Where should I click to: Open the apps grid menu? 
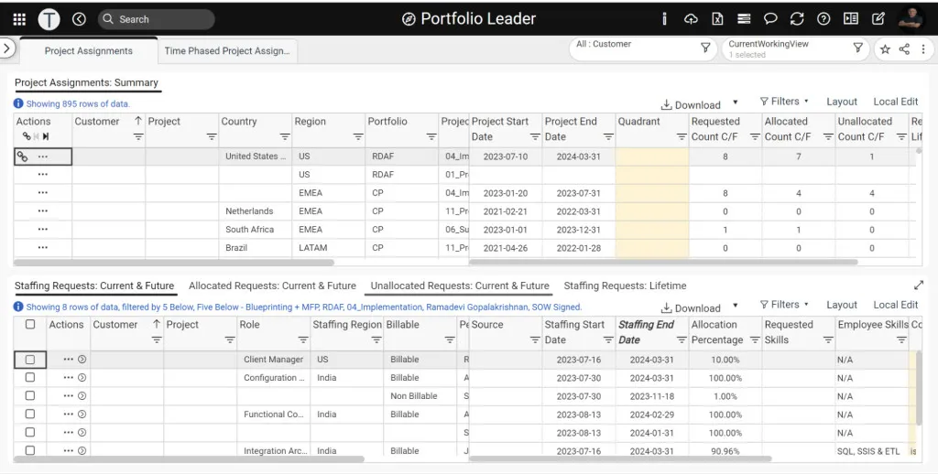pyautogui.click(x=19, y=19)
